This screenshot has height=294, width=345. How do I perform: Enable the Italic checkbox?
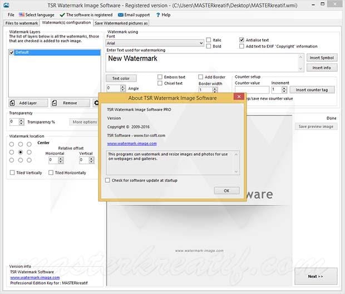point(209,40)
